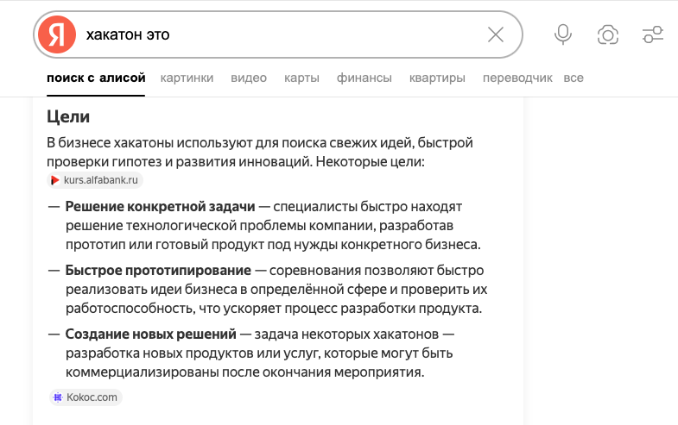This screenshot has width=678, height=425.
Task: Go to the "карты" tab
Action: pyautogui.click(x=301, y=78)
